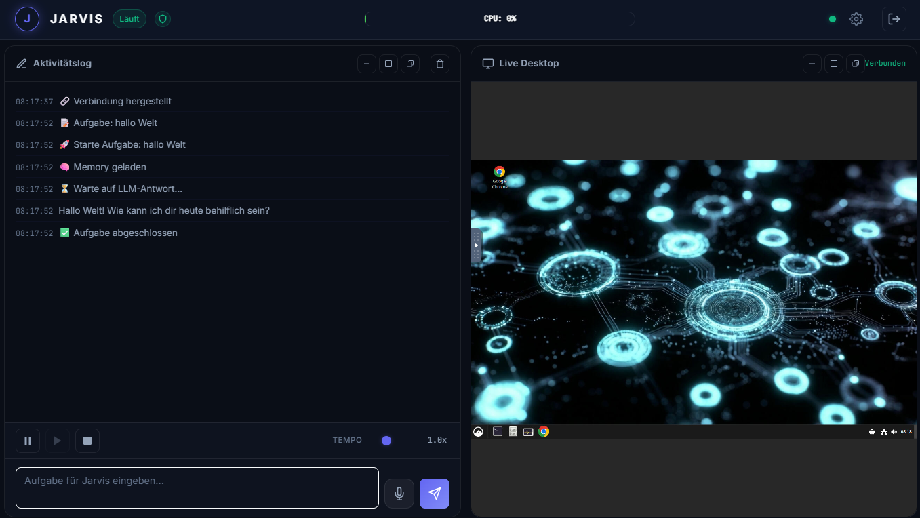Open the settings gear in the header
Screen dimensions: 920x518
tap(856, 19)
